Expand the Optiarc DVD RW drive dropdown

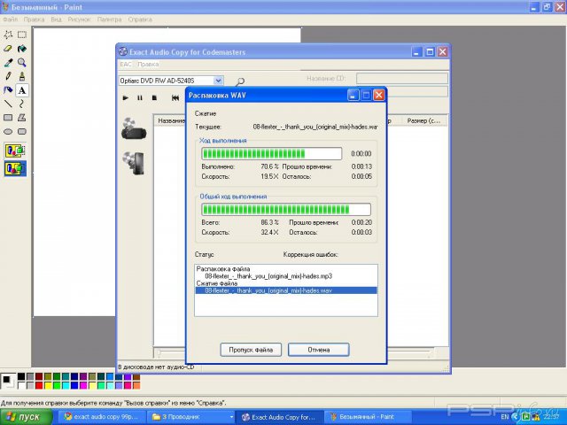[219, 81]
